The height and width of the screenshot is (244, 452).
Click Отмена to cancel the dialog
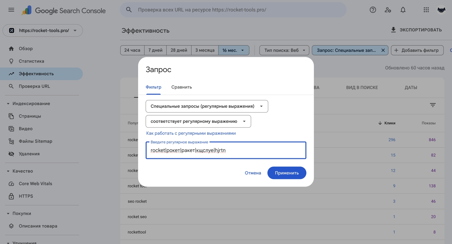[x=253, y=173]
